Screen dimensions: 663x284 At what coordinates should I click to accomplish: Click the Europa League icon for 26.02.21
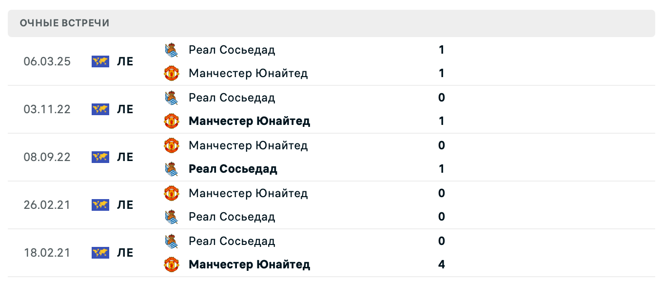coord(100,205)
